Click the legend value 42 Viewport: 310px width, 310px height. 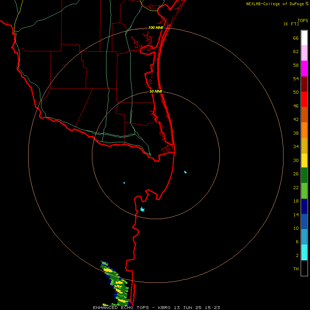tap(296, 120)
